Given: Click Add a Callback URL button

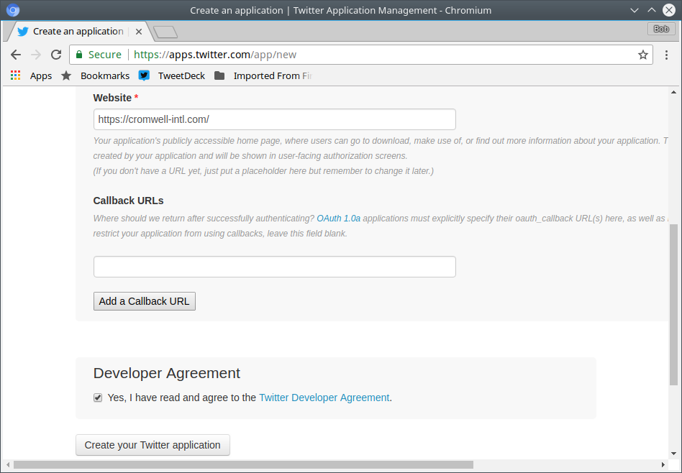Looking at the screenshot, I should pos(145,301).
